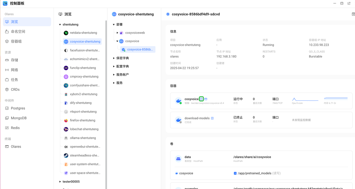Expand the 服务帐户 section
Viewport: 355px width, 189px height.
[114, 75]
